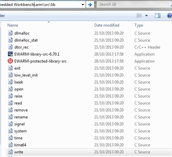Viewport: 172px width, 157px height.
Task: Select the write C source file
Action: tap(89, 152)
